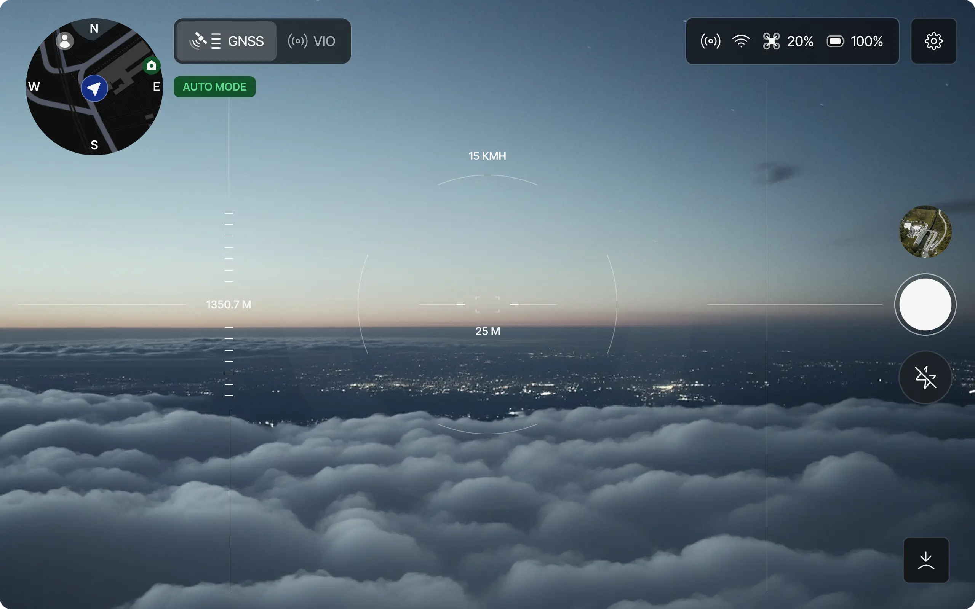The height and width of the screenshot is (609, 975).
Task: Click the 15 KMH speed readout
Action: point(487,156)
